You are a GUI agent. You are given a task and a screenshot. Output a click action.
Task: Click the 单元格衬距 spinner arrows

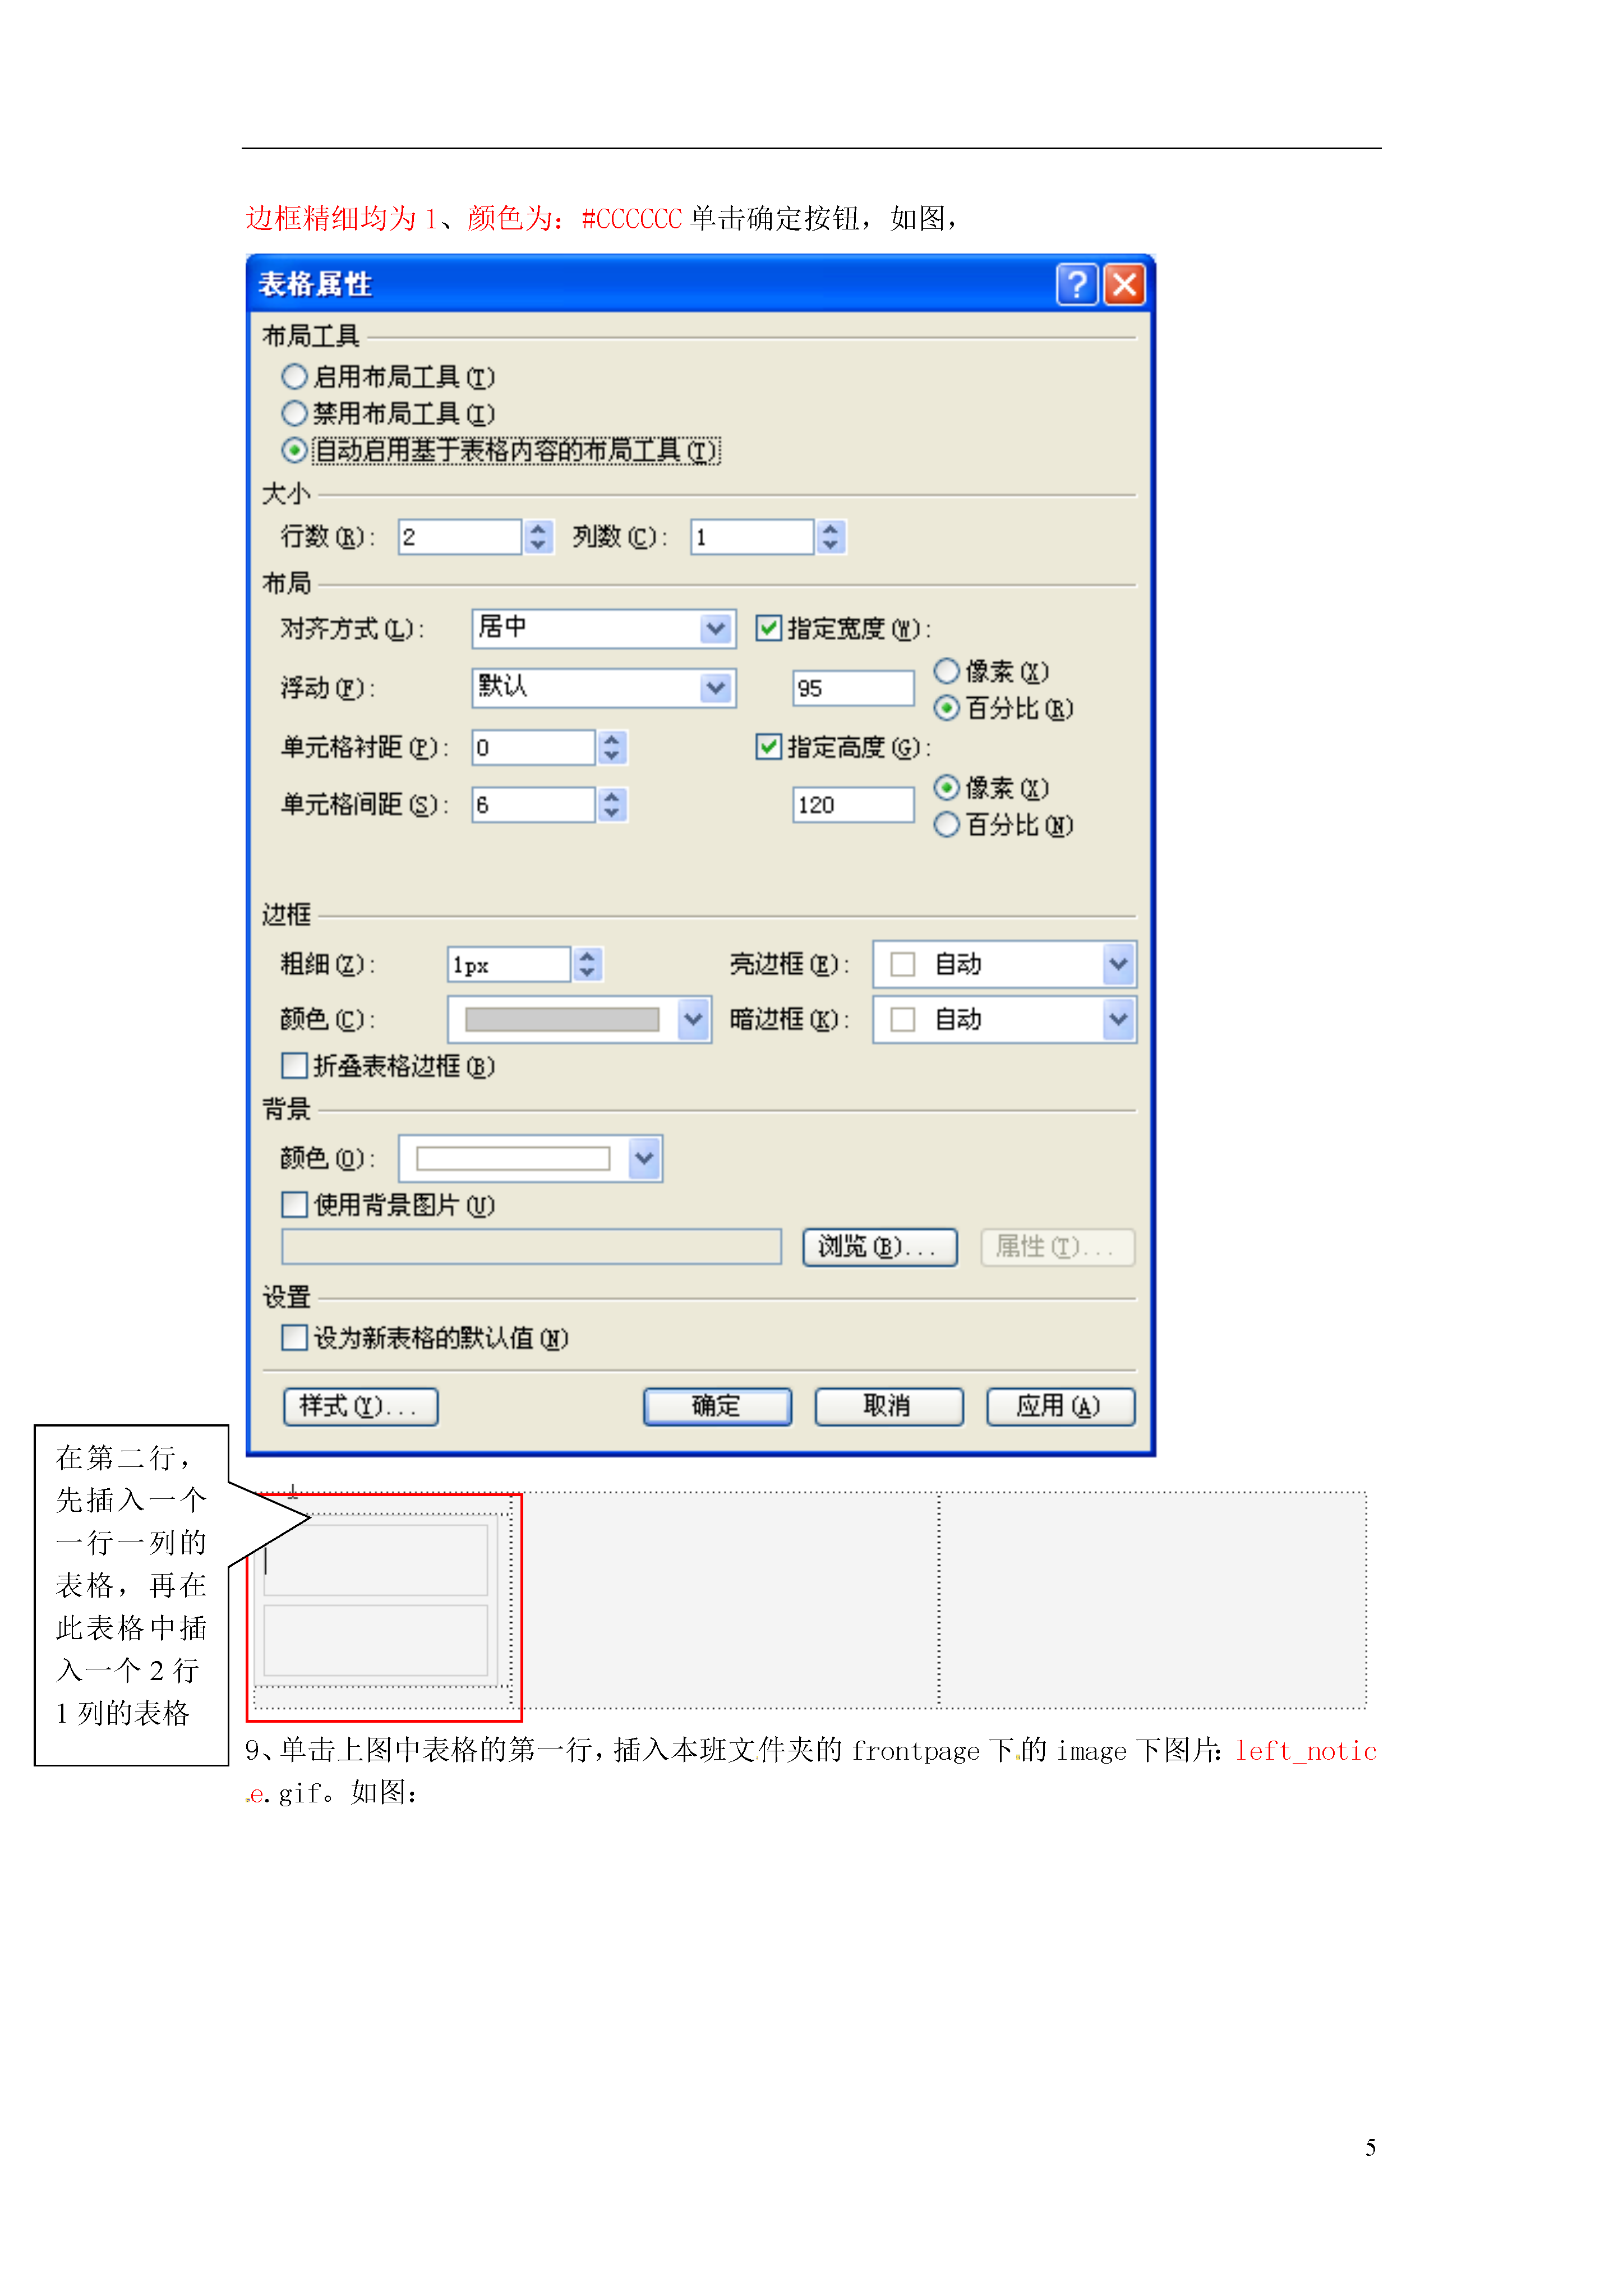[x=613, y=747]
